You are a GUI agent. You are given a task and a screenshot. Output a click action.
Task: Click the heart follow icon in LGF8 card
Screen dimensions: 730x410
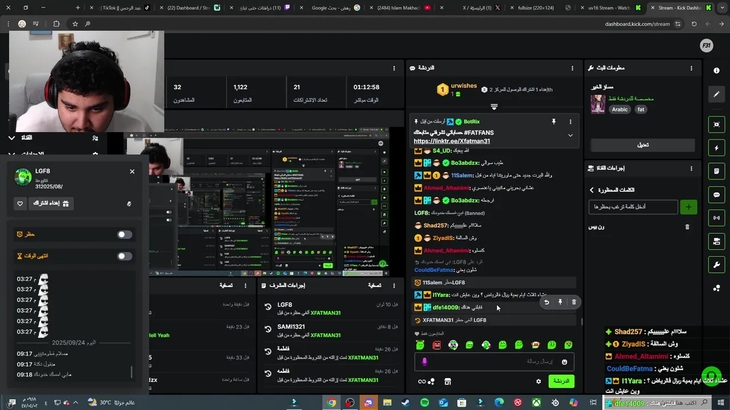[x=20, y=203]
